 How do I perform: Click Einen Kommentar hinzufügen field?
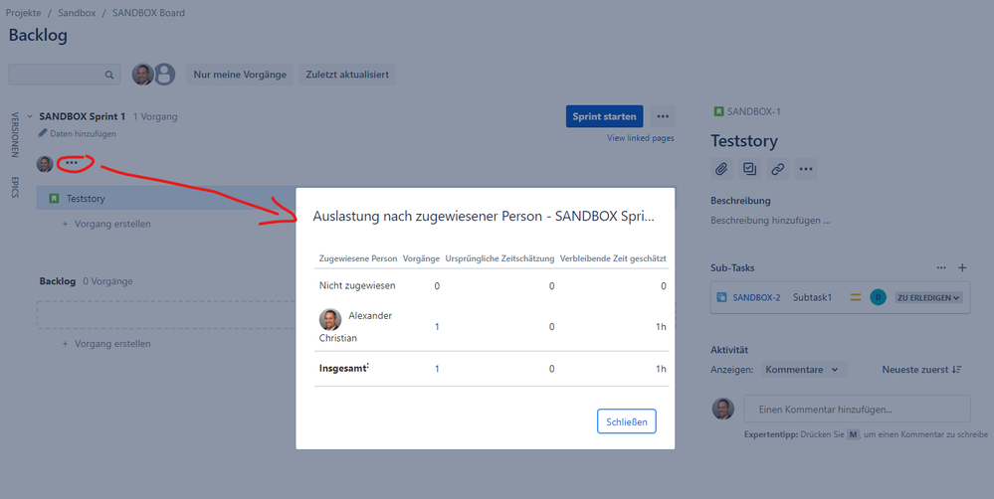point(857,410)
